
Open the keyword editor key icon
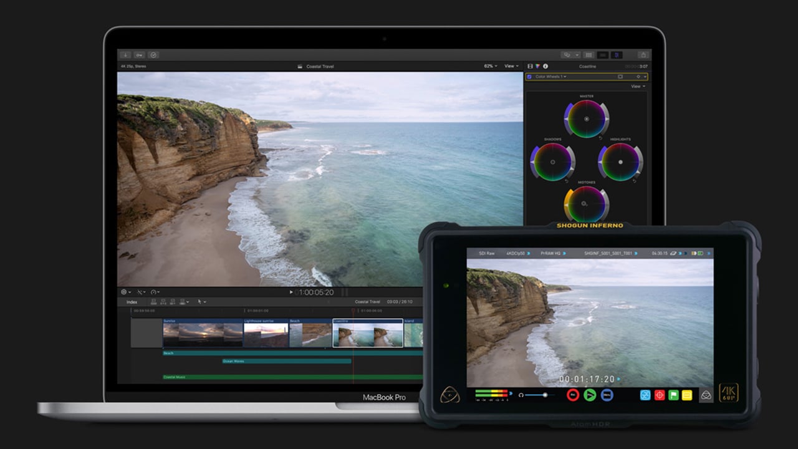(x=140, y=55)
